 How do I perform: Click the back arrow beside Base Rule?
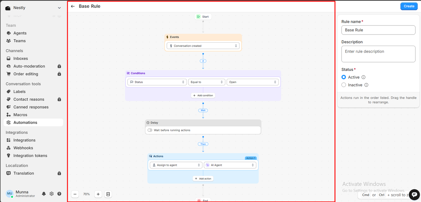[x=73, y=6]
